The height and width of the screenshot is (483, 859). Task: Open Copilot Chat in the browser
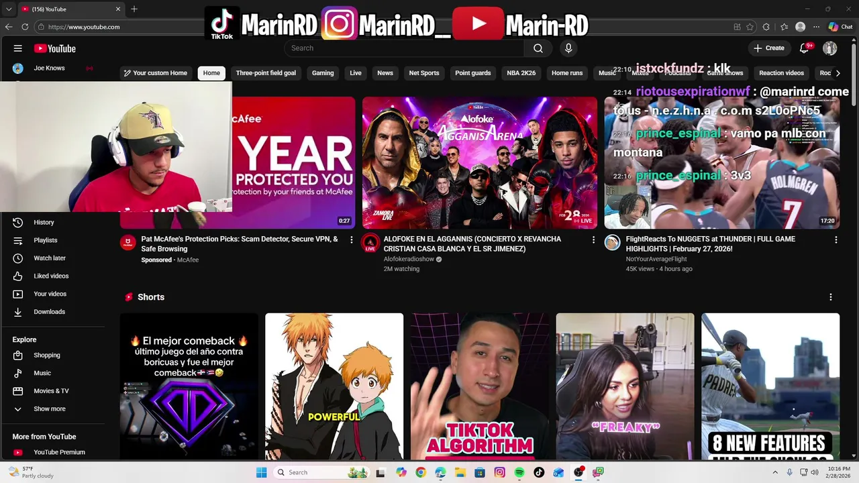[840, 27]
